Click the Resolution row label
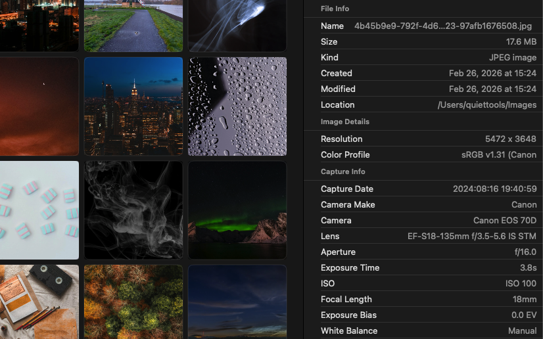The height and width of the screenshot is (339, 543). [x=341, y=139]
